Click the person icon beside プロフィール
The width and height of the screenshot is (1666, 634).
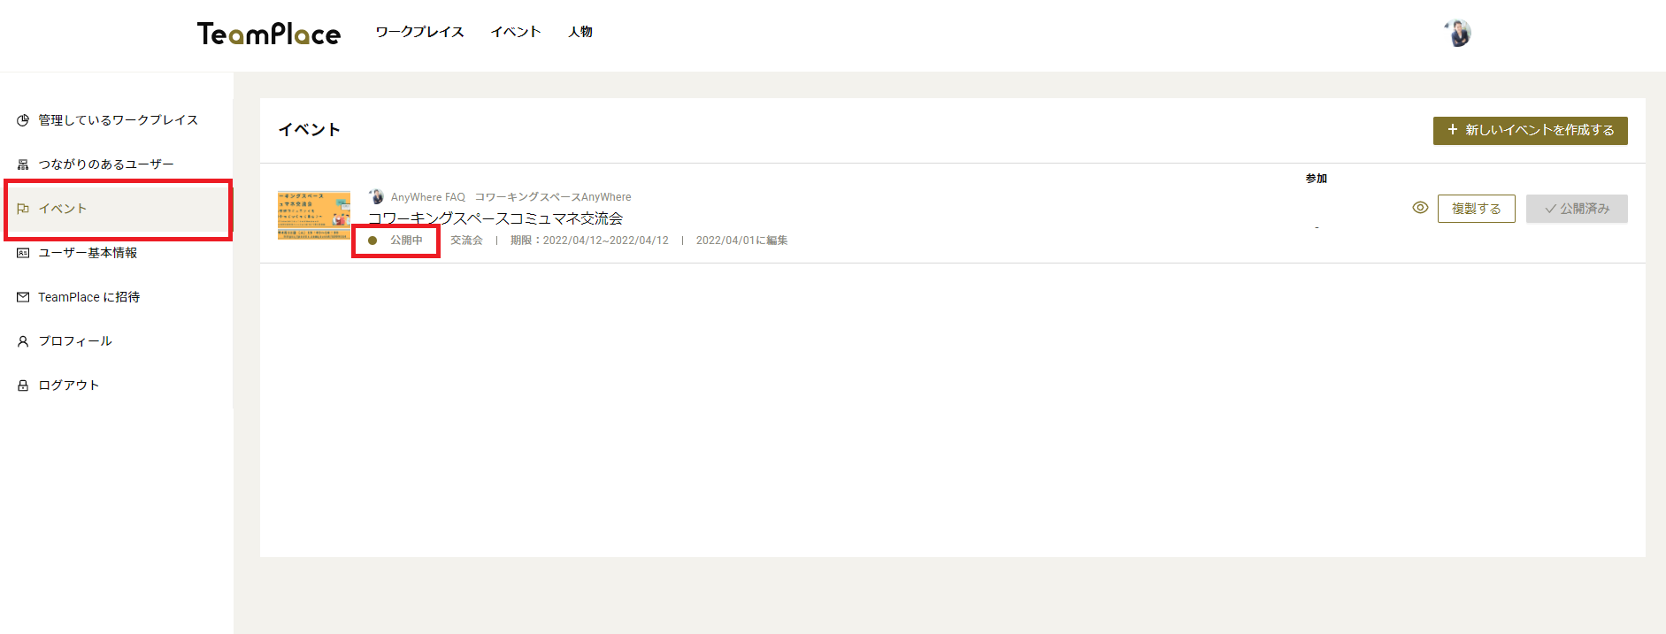23,341
